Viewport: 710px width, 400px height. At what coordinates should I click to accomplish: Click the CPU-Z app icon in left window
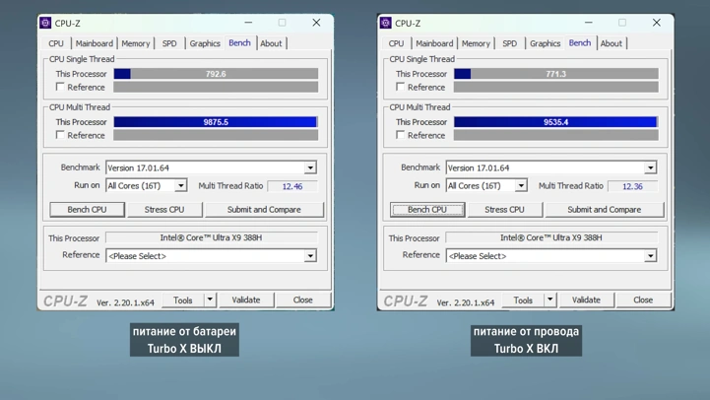[45, 23]
